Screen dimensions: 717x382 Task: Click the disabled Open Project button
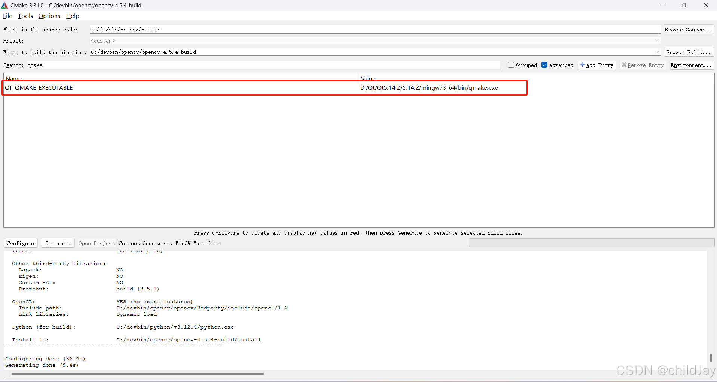click(x=96, y=243)
